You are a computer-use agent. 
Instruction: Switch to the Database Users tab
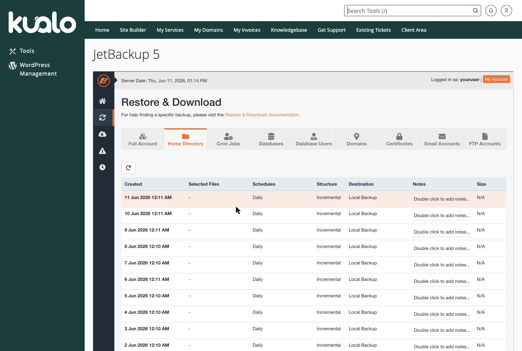pos(314,139)
